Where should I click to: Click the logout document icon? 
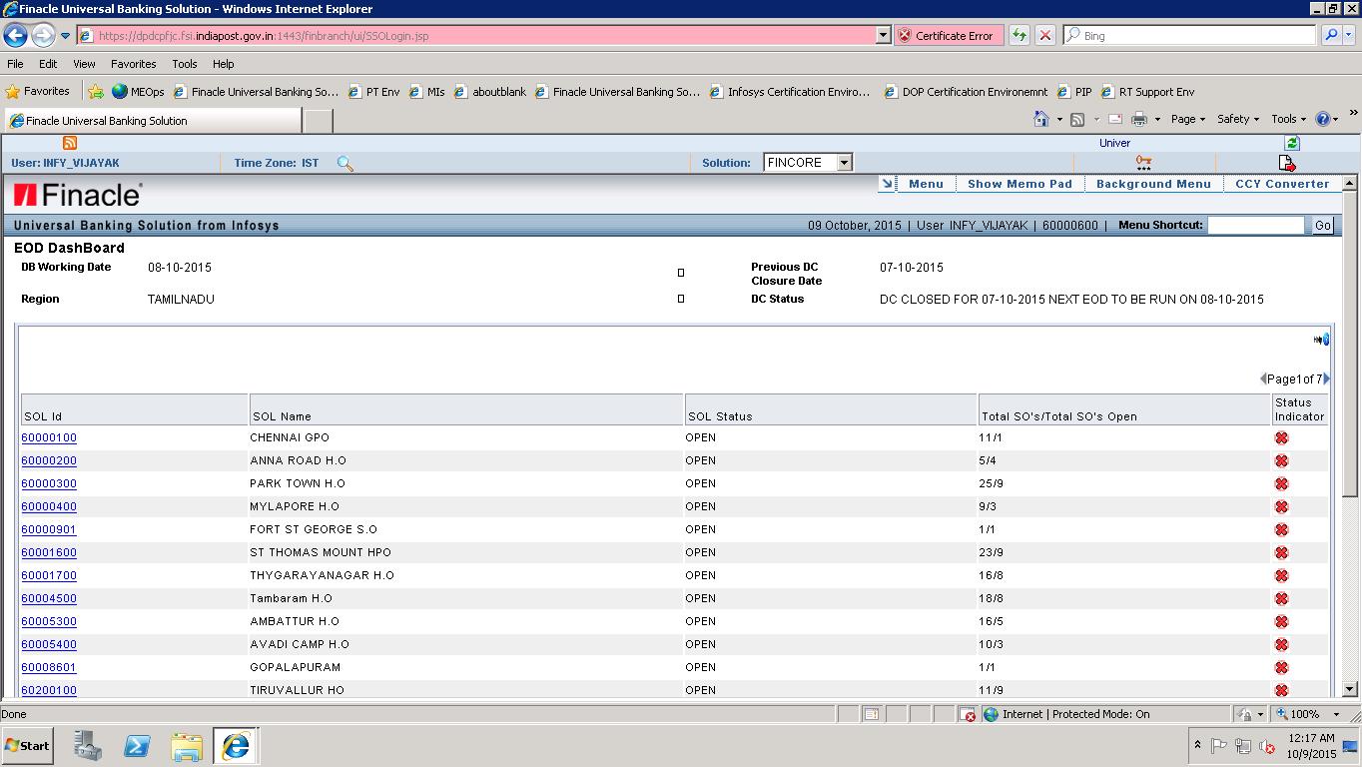[1286, 163]
